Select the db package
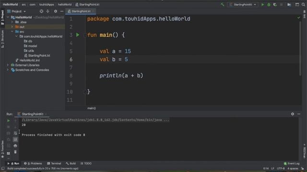307x172 pixels. 28,41
